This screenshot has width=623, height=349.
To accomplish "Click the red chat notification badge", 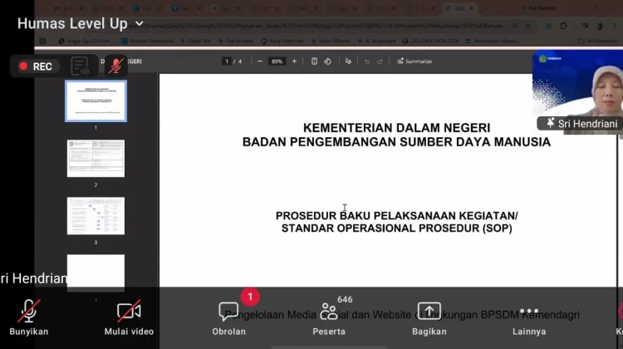I will [250, 297].
